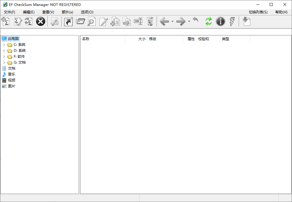Open the 帮助(H) menu
Viewport: 292px width, 202px height.
(x=281, y=12)
